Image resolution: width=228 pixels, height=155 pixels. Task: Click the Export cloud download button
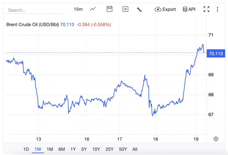pyautogui.click(x=165, y=9)
